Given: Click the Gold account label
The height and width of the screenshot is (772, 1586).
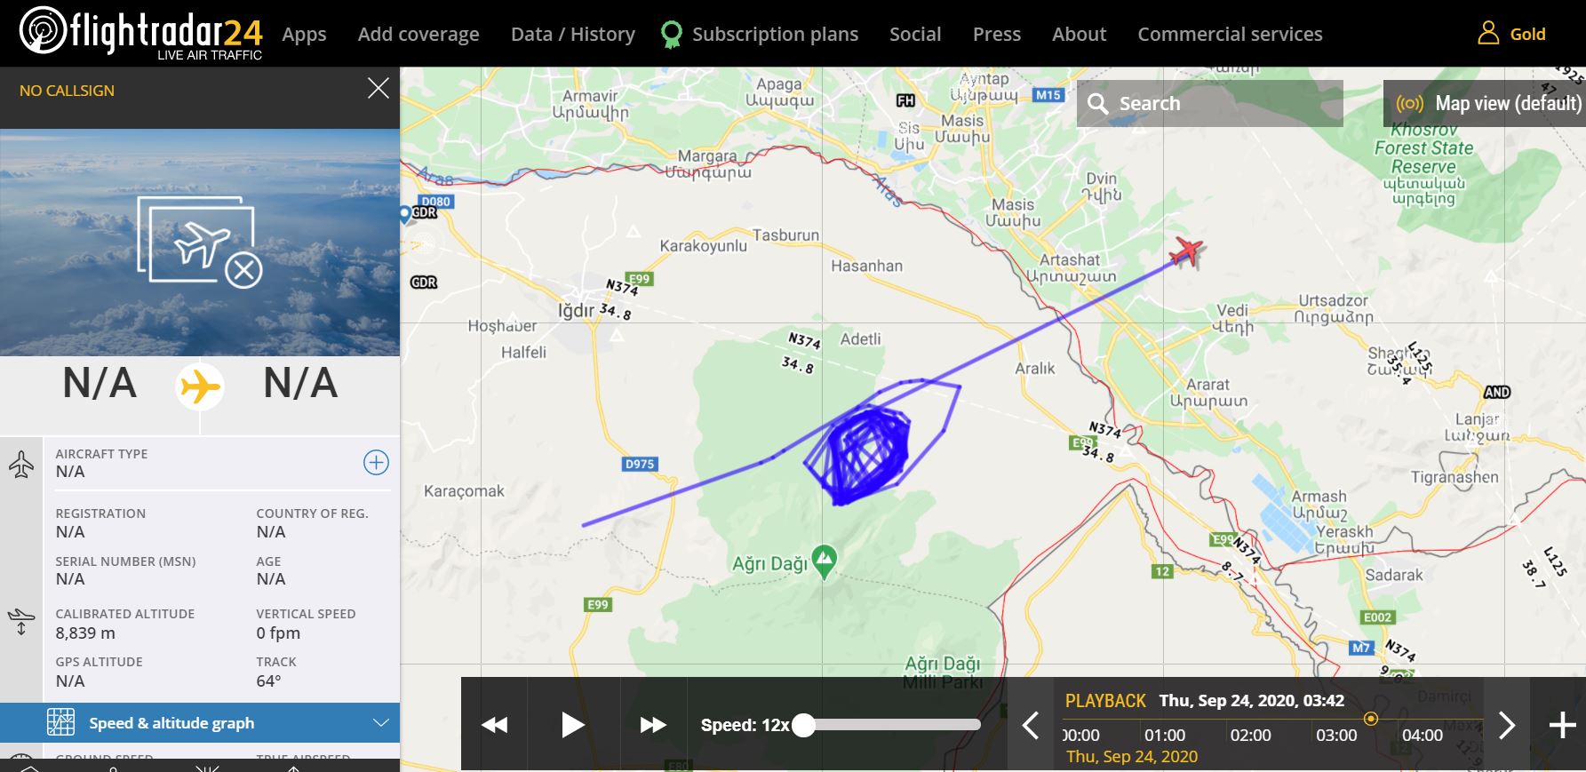Looking at the screenshot, I should pos(1527,35).
